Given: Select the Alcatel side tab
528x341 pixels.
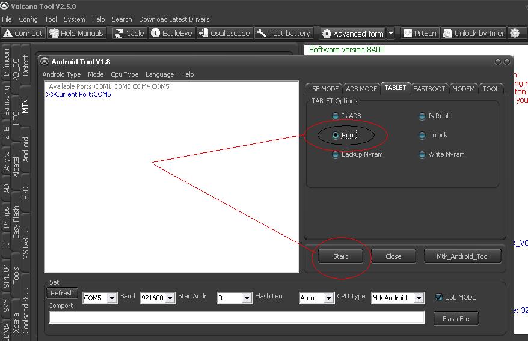Looking at the screenshot, I should click(16, 167).
